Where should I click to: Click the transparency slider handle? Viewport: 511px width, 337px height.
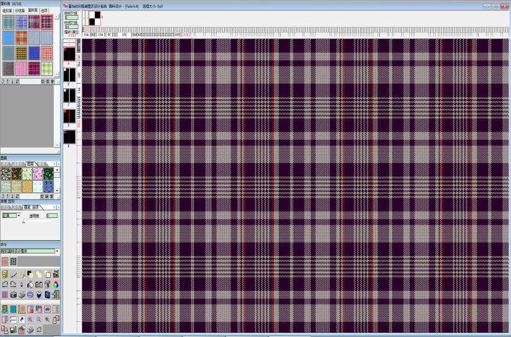(23, 221)
